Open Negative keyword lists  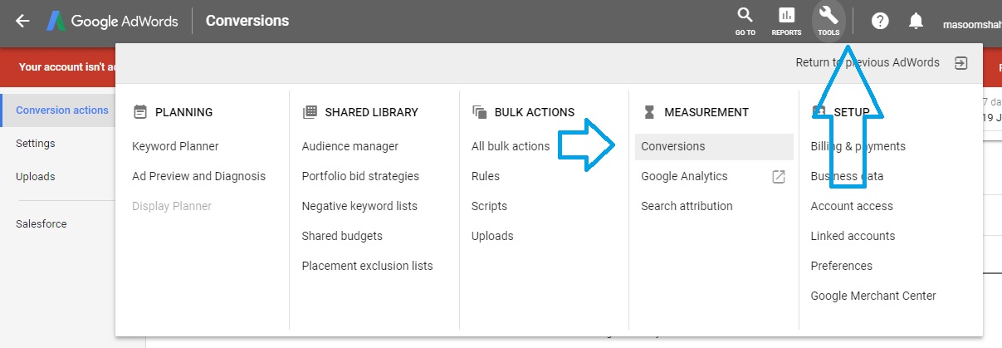tap(359, 206)
